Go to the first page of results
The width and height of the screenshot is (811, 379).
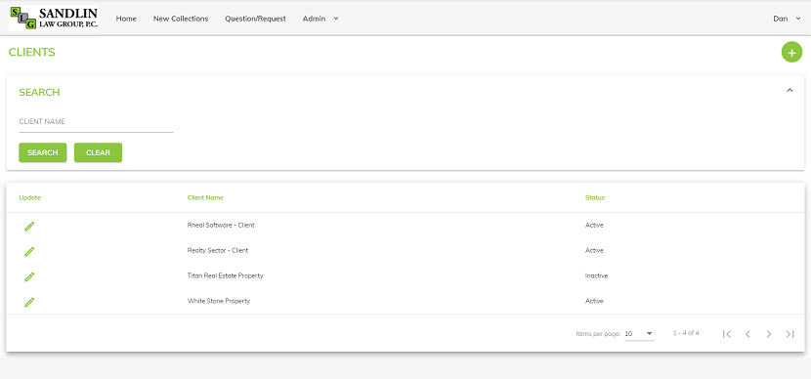(x=727, y=334)
